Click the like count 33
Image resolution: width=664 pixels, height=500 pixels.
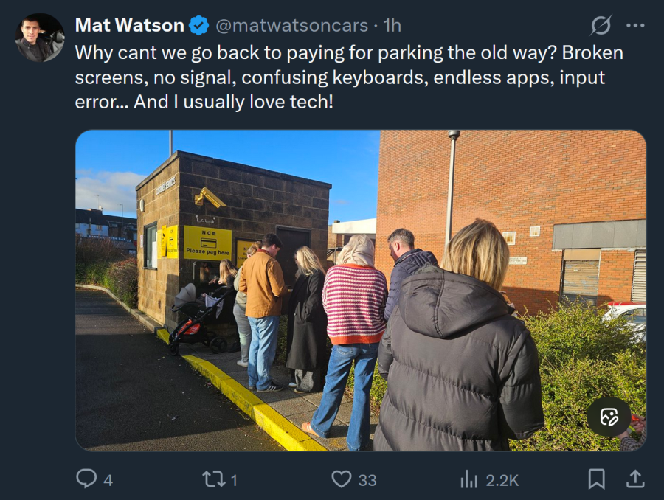(367, 480)
